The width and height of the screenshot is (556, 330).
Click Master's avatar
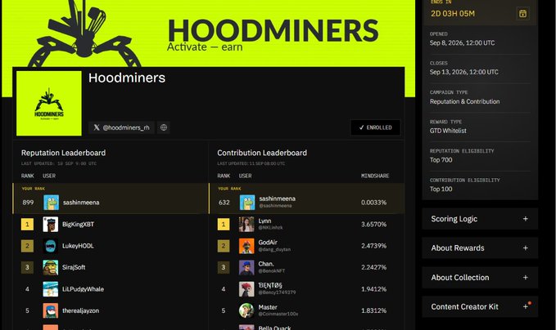246,310
